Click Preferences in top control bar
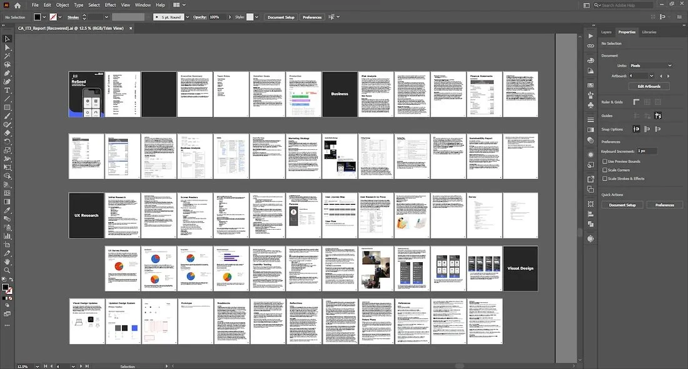 [312, 17]
